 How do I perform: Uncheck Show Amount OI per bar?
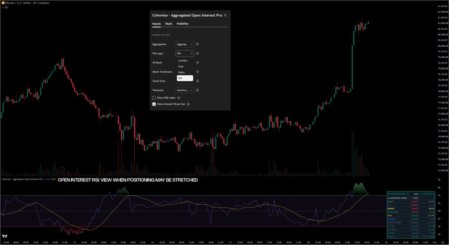click(154, 104)
